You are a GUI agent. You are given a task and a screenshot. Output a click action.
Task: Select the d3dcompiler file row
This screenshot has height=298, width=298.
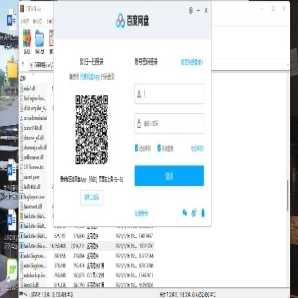(33, 108)
